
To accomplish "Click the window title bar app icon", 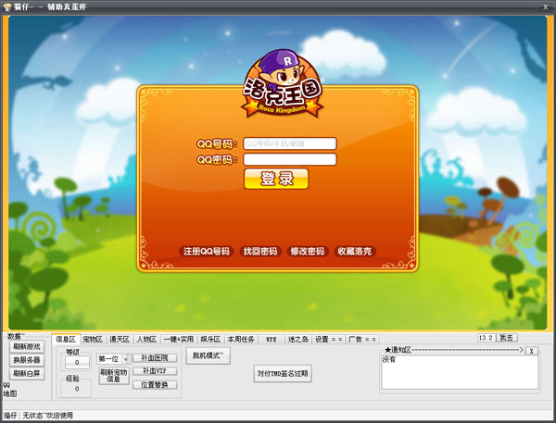I will point(7,6).
